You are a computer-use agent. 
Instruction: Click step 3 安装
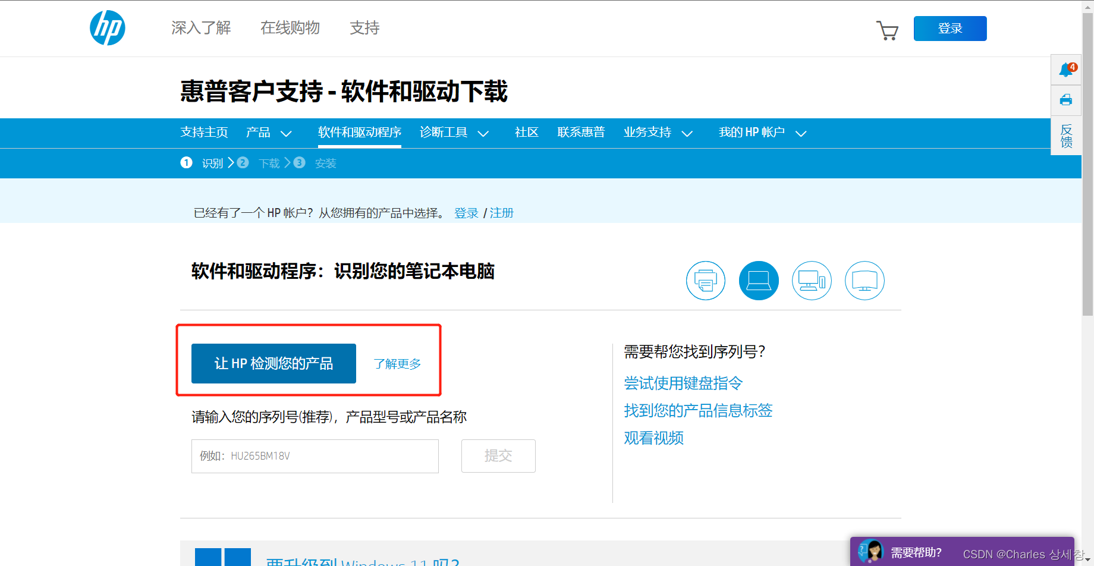click(x=315, y=163)
